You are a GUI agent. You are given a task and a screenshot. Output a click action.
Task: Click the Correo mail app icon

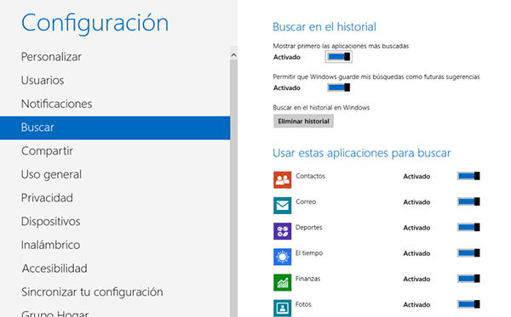coord(282,205)
